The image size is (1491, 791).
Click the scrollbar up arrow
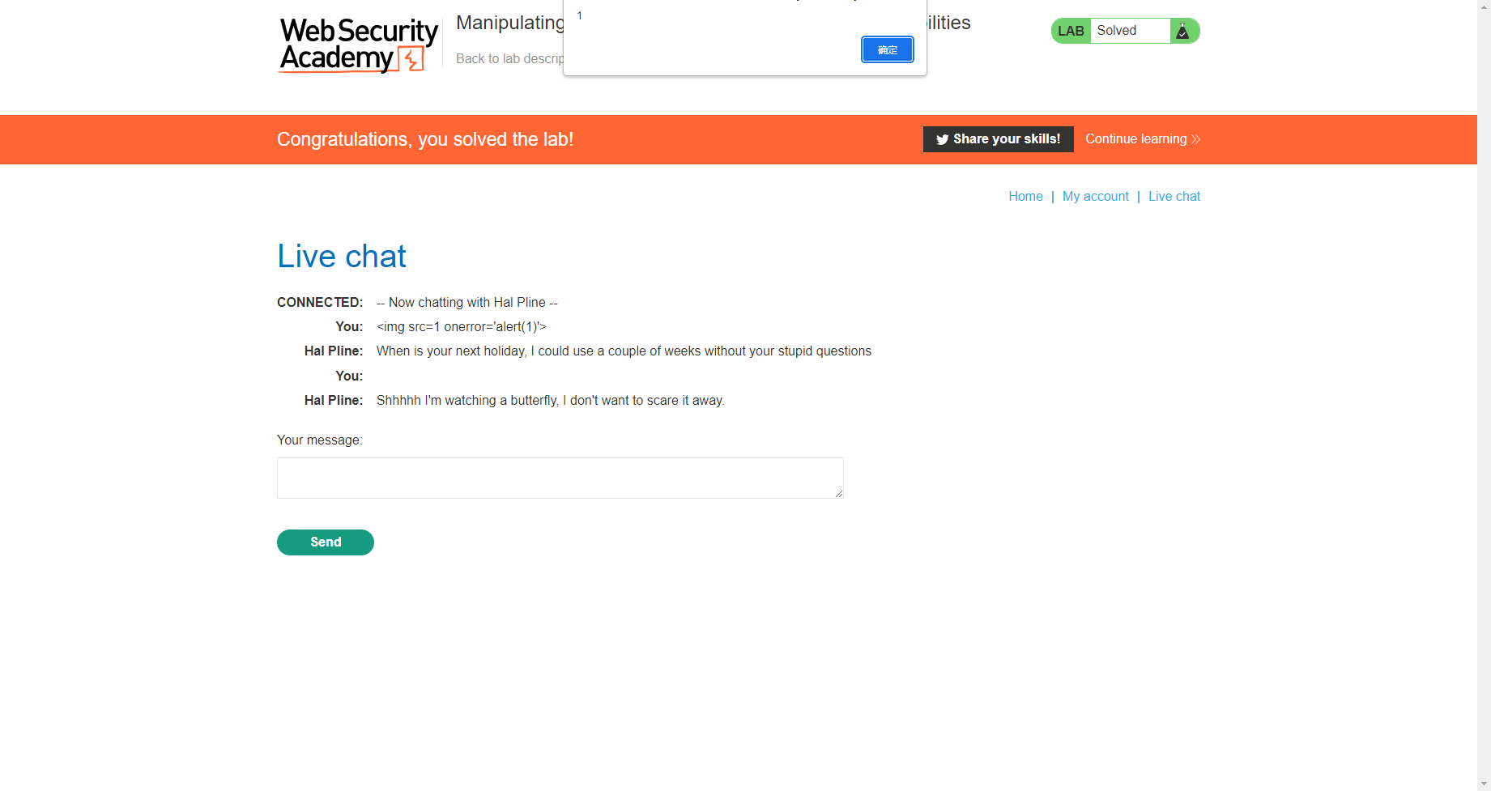click(x=1485, y=6)
